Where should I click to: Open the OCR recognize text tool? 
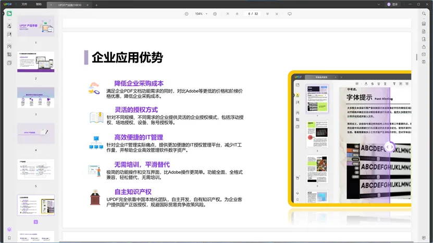[424, 24]
